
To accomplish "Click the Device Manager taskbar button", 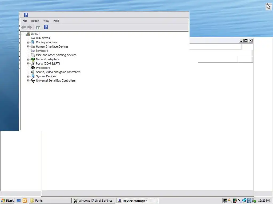I will point(137,201).
